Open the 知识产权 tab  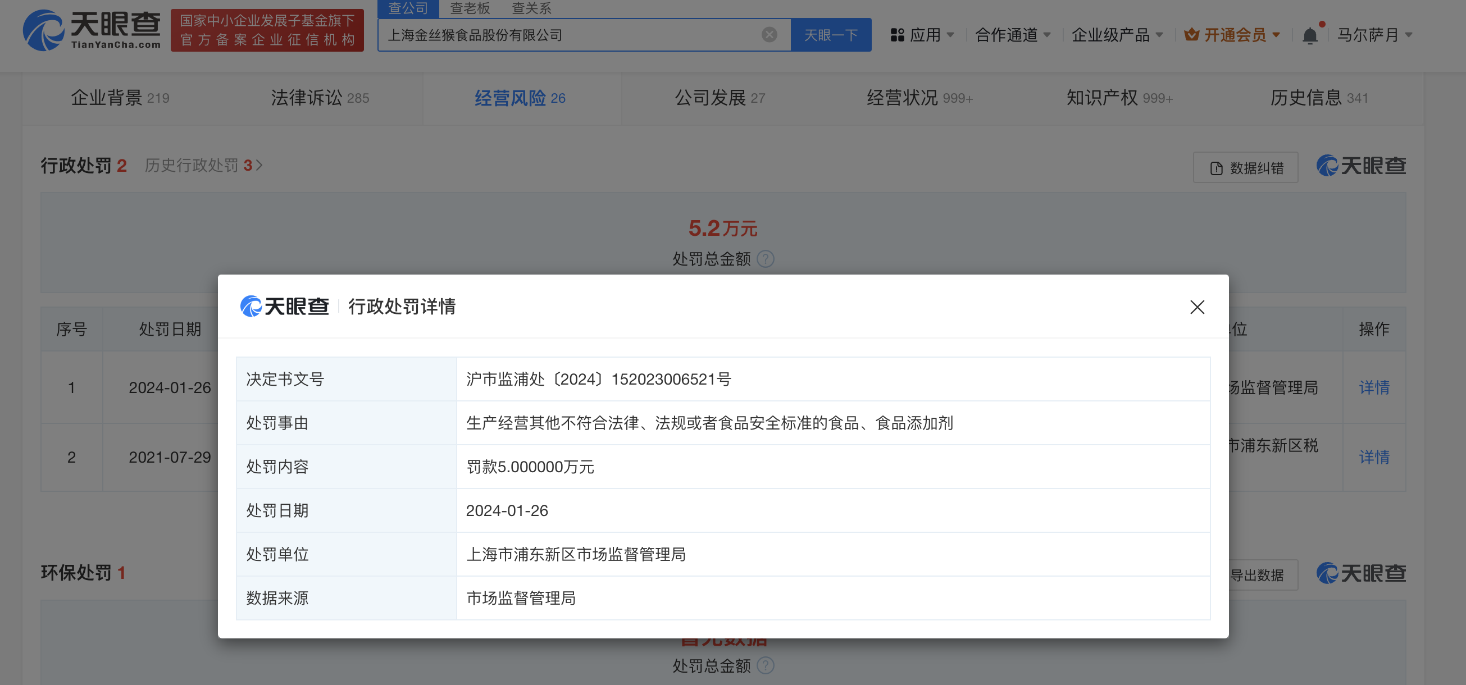(x=1119, y=98)
